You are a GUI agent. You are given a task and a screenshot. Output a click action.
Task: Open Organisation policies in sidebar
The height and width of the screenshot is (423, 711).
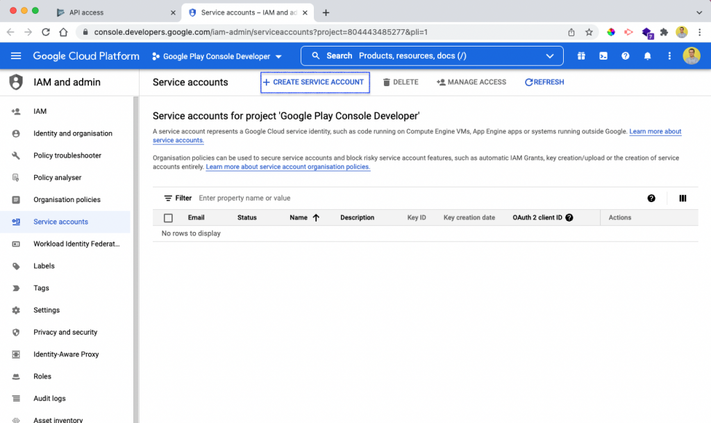(67, 199)
